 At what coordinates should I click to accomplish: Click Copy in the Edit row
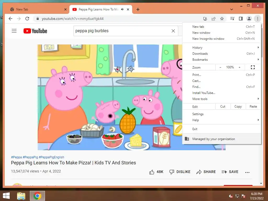tap(238, 107)
